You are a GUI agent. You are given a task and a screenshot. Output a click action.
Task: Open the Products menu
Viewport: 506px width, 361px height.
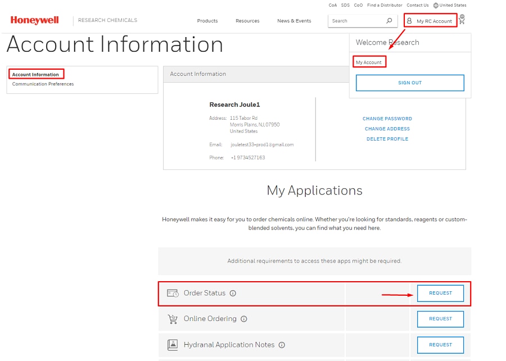coord(207,21)
